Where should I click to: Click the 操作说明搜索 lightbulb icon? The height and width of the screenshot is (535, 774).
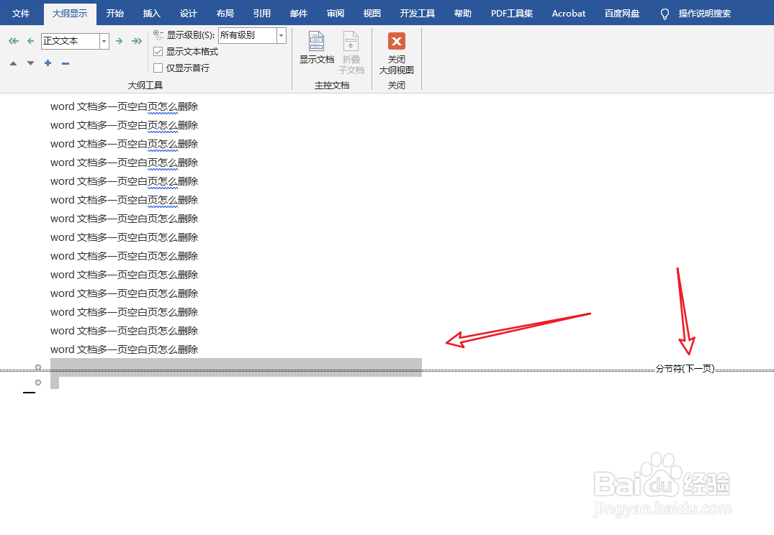pos(665,14)
